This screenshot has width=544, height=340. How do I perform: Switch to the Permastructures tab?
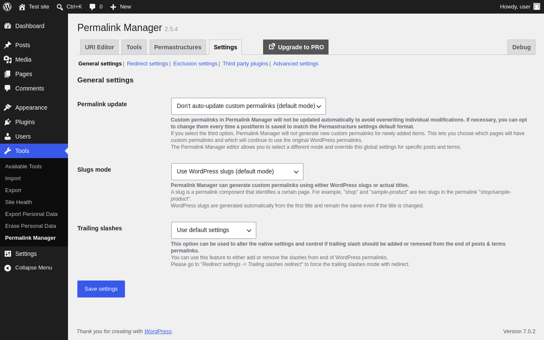click(178, 47)
